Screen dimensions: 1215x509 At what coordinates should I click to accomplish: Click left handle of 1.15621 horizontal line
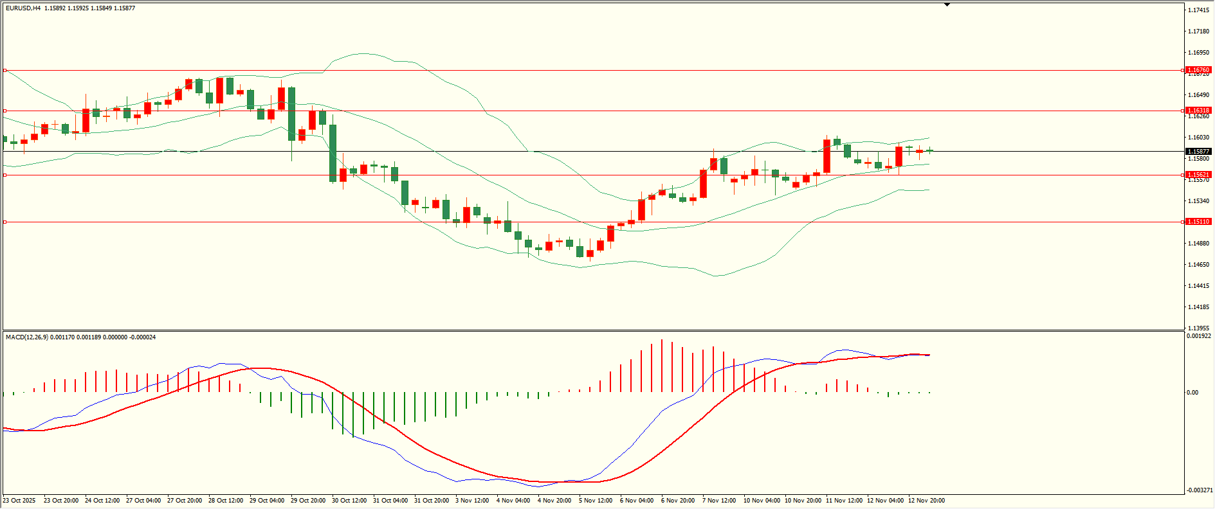coord(5,175)
